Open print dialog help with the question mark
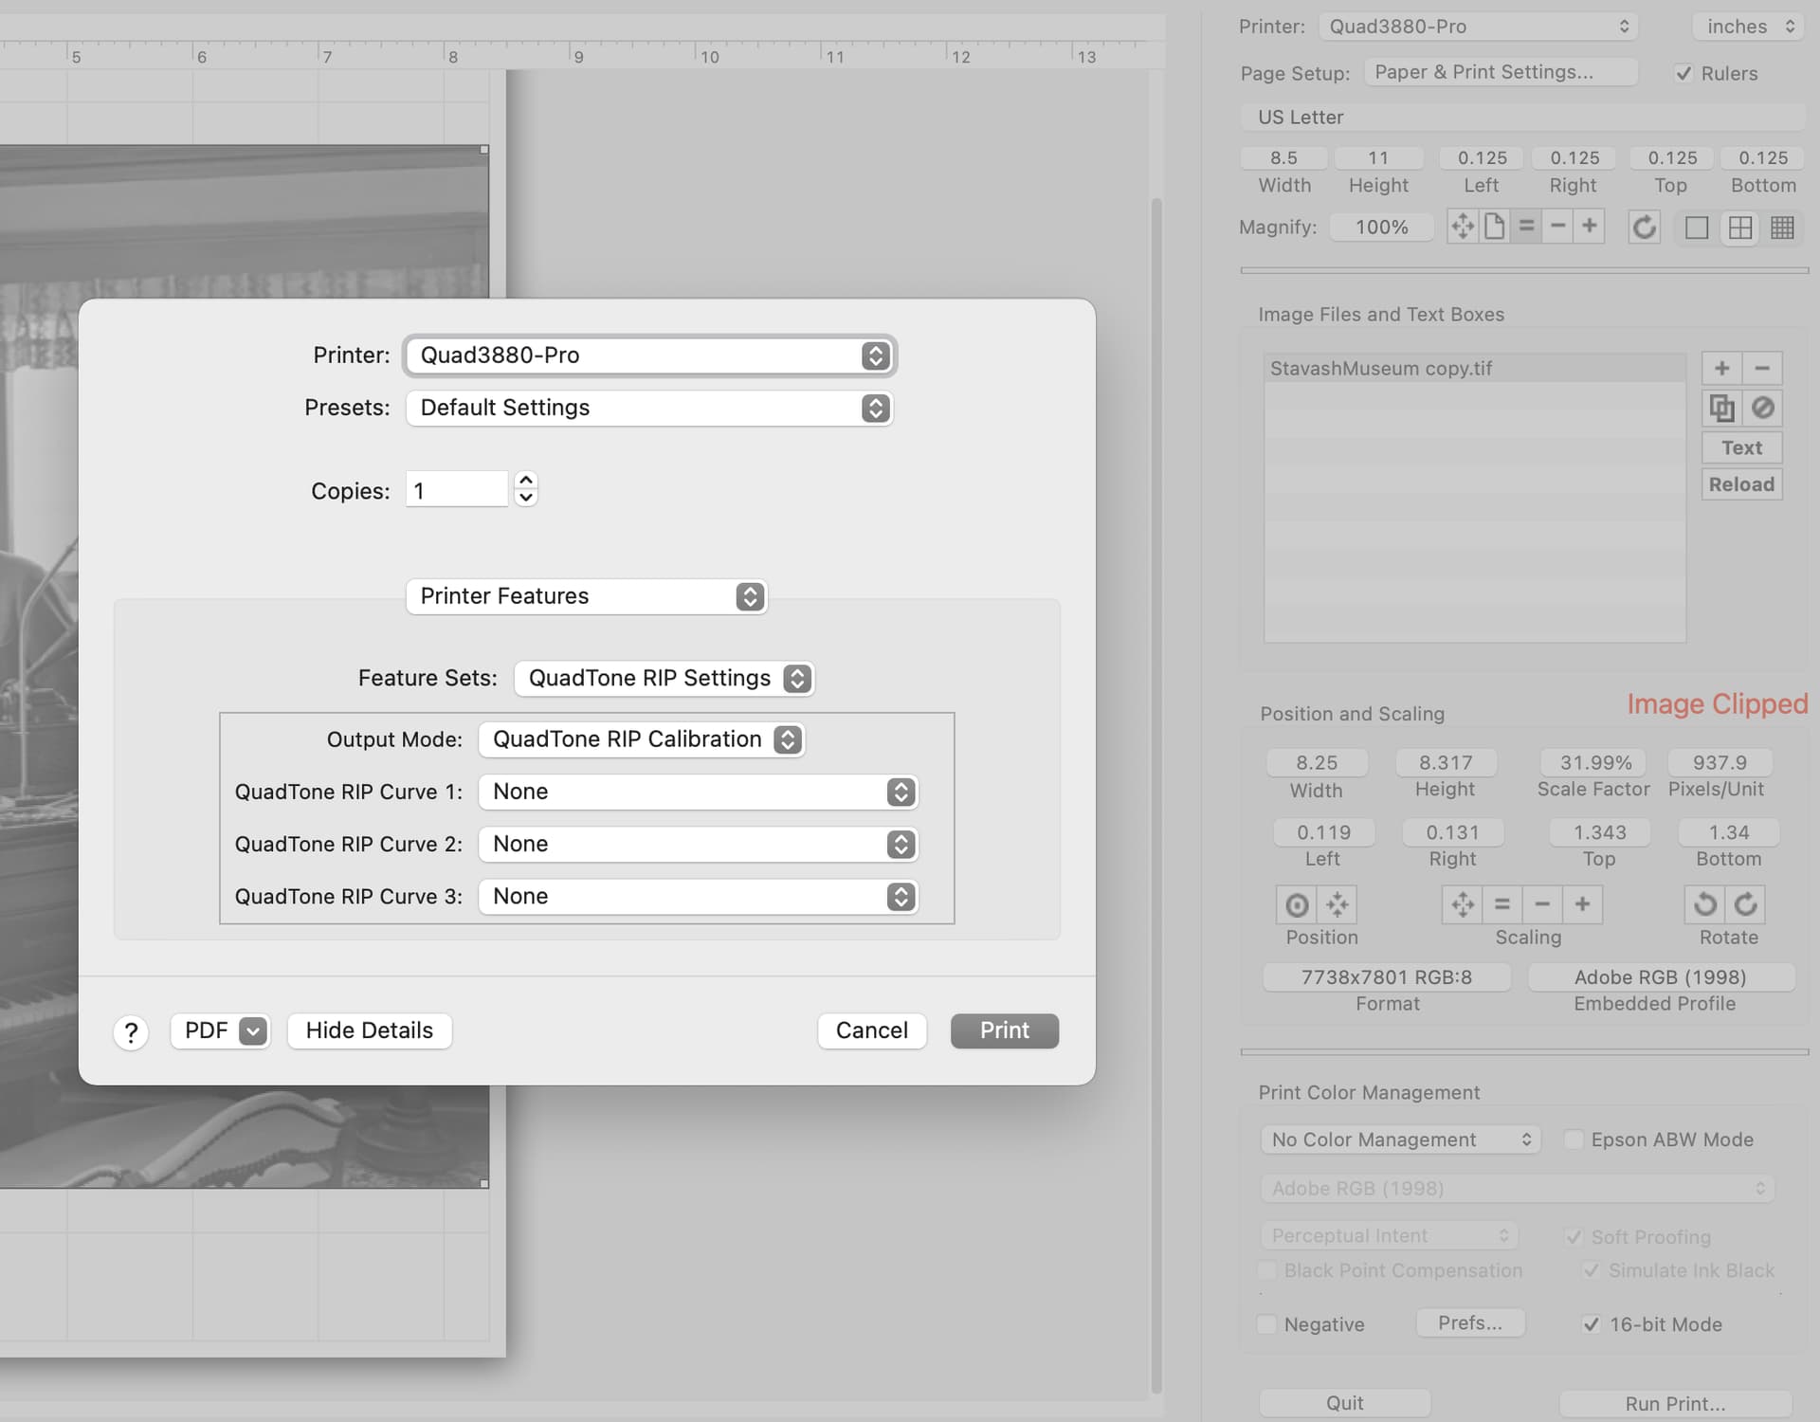 pyautogui.click(x=131, y=1032)
